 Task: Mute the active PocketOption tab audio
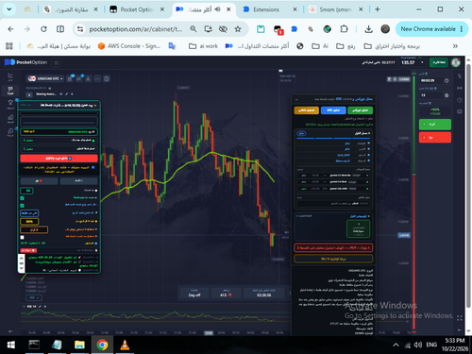217,9
